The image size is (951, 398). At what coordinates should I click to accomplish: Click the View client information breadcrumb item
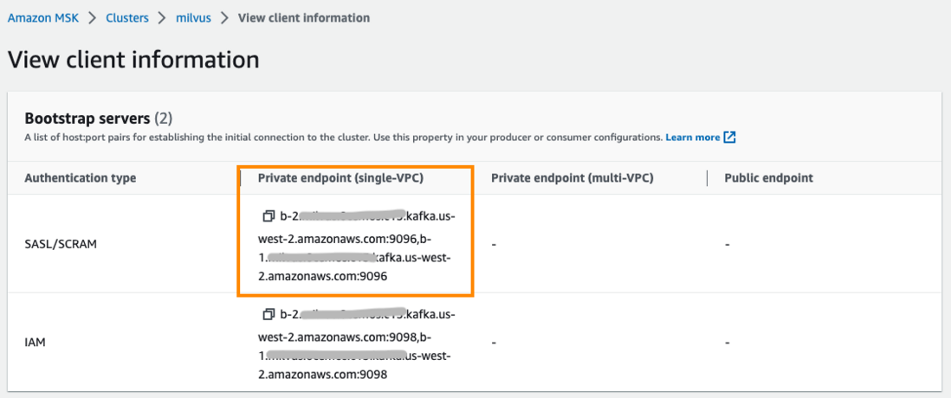303,17
